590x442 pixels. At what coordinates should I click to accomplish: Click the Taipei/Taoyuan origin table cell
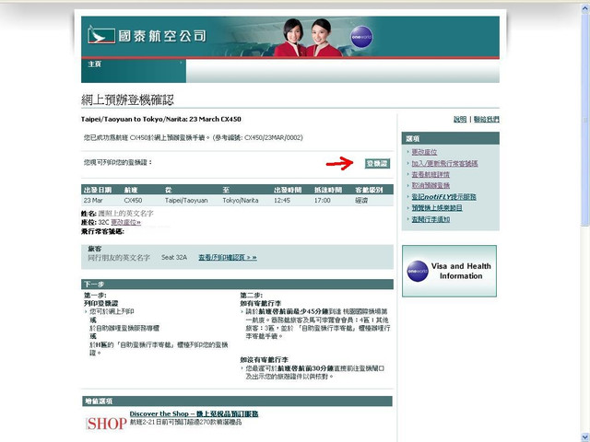(x=186, y=201)
